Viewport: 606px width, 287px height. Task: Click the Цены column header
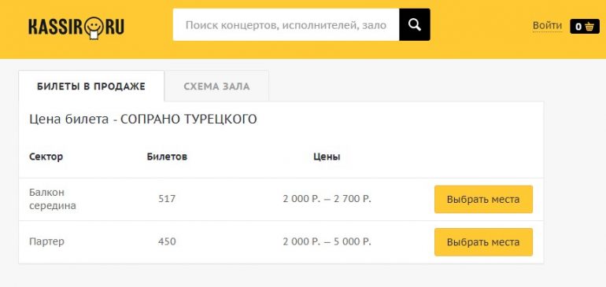[327, 156]
